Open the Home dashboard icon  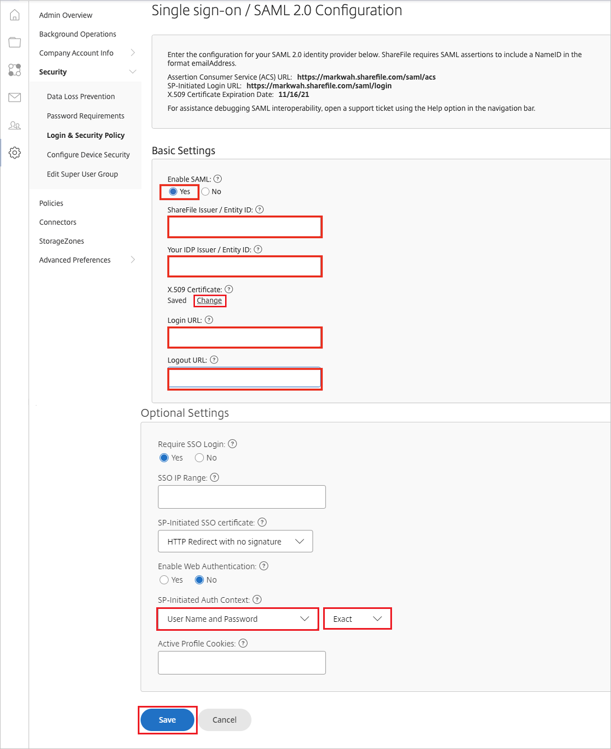(x=14, y=14)
